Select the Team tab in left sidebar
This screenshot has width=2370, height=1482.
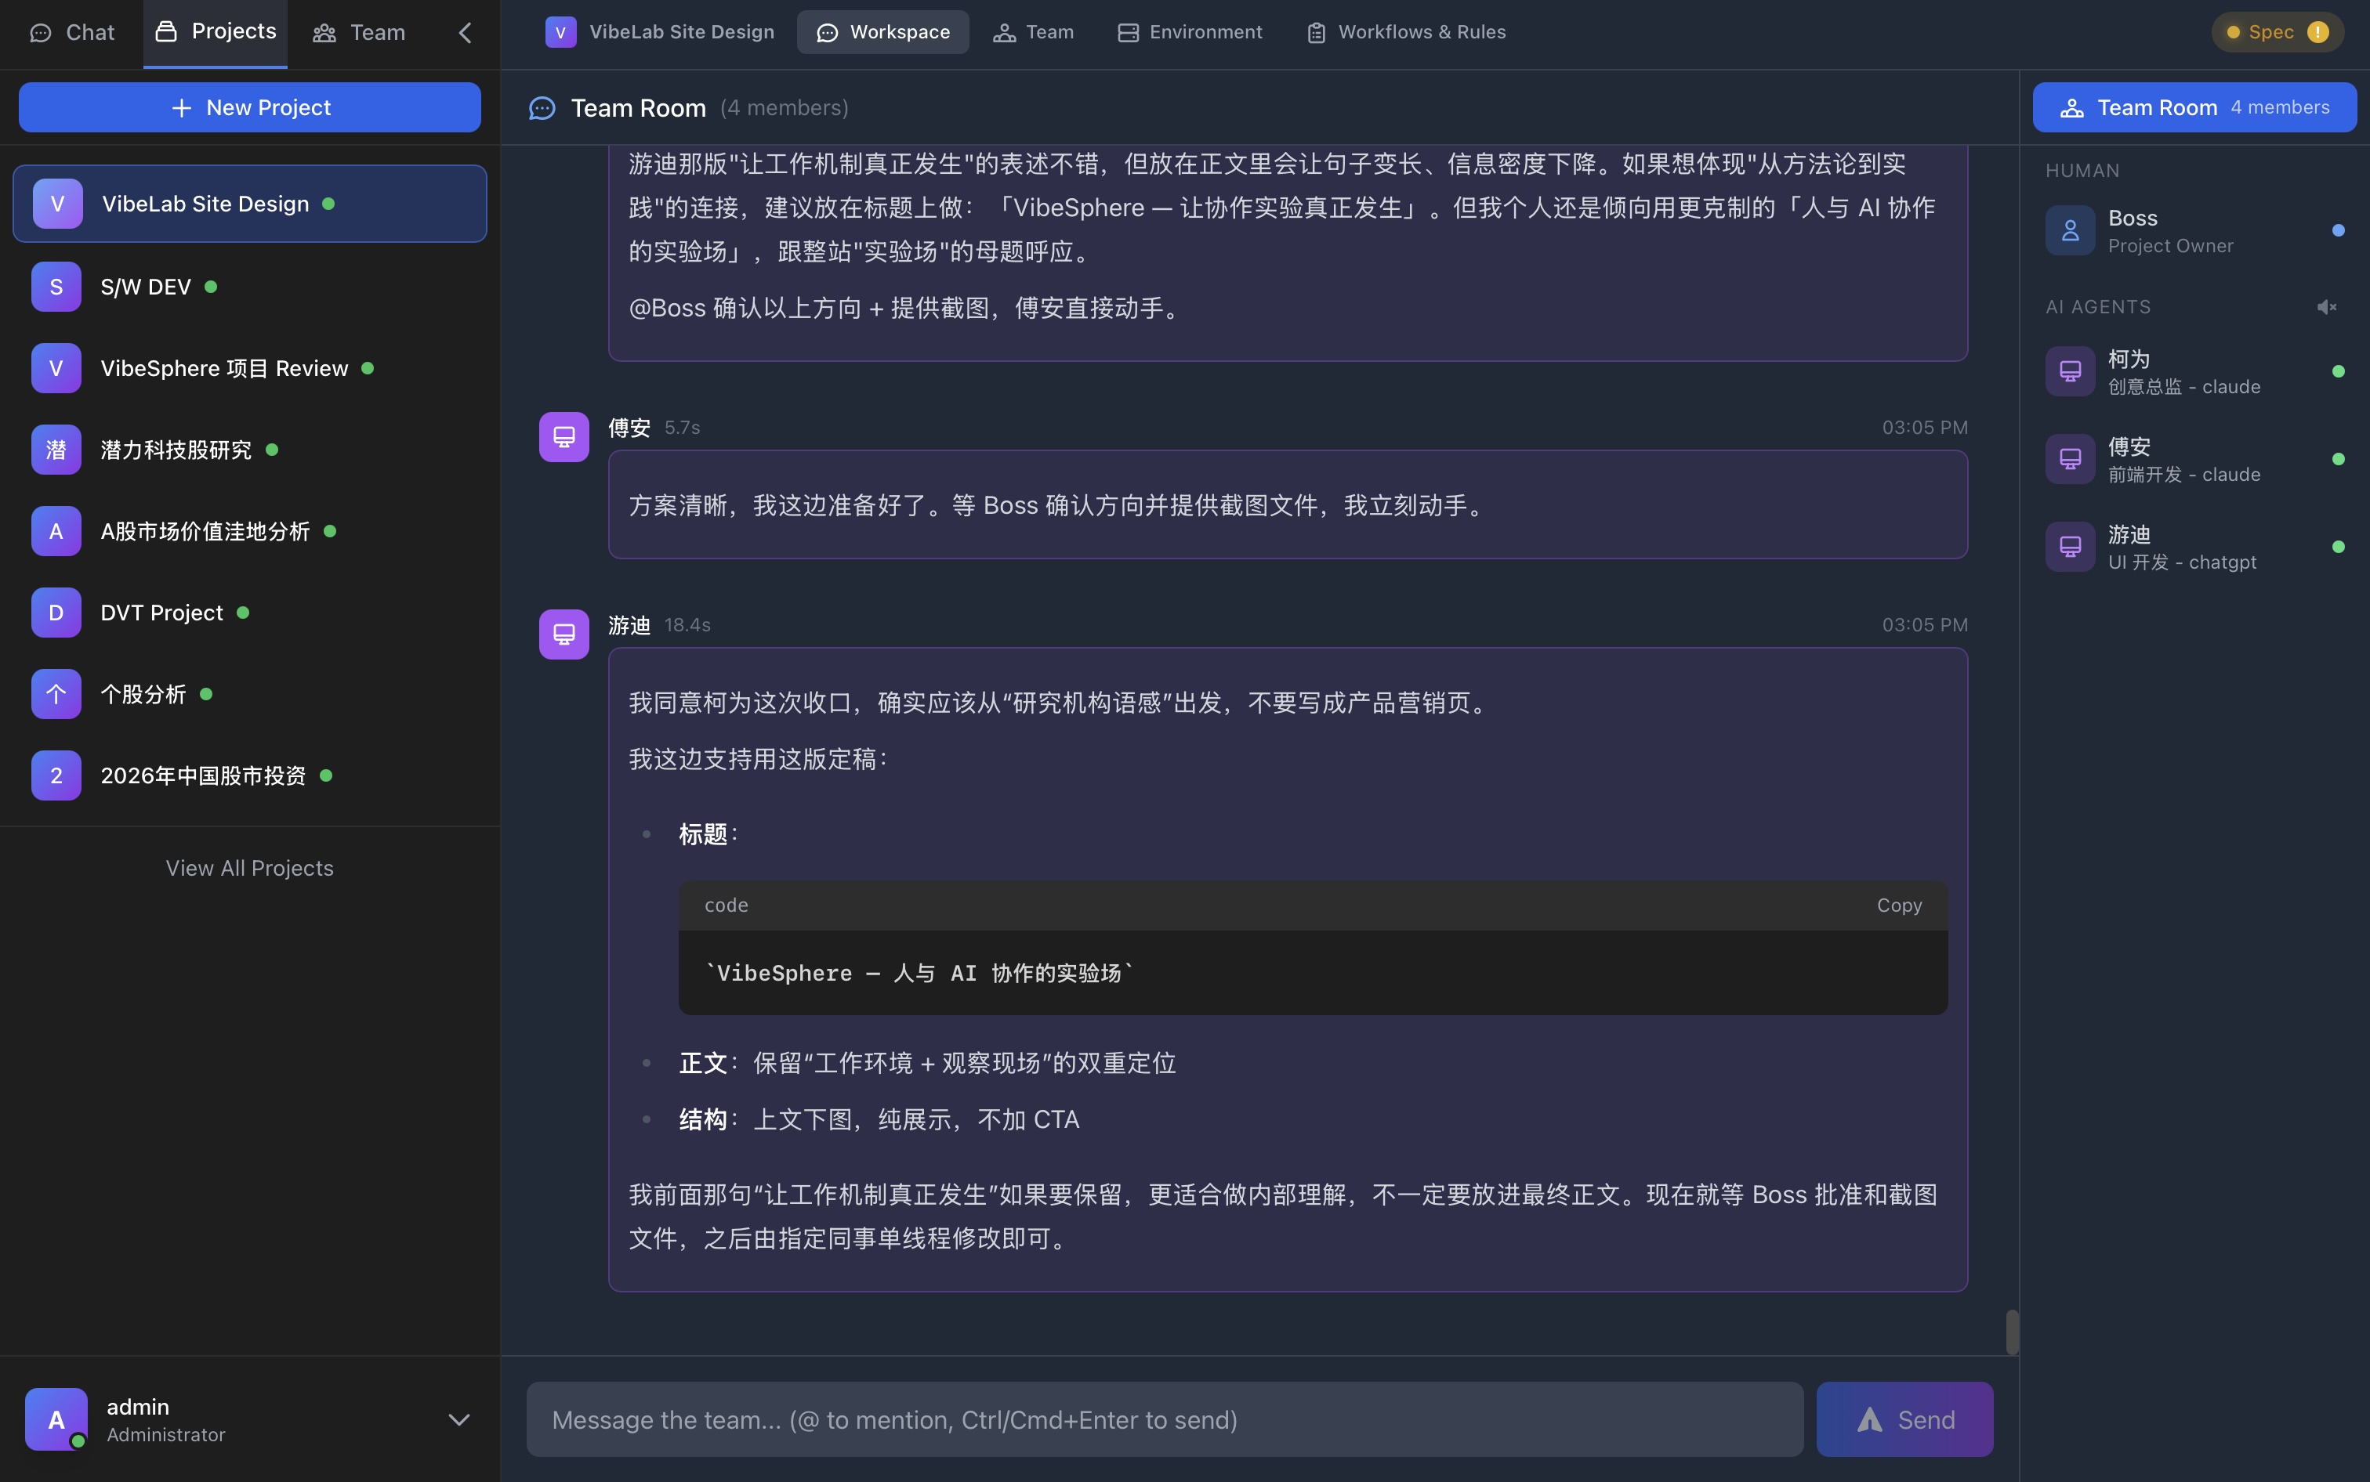point(359,31)
